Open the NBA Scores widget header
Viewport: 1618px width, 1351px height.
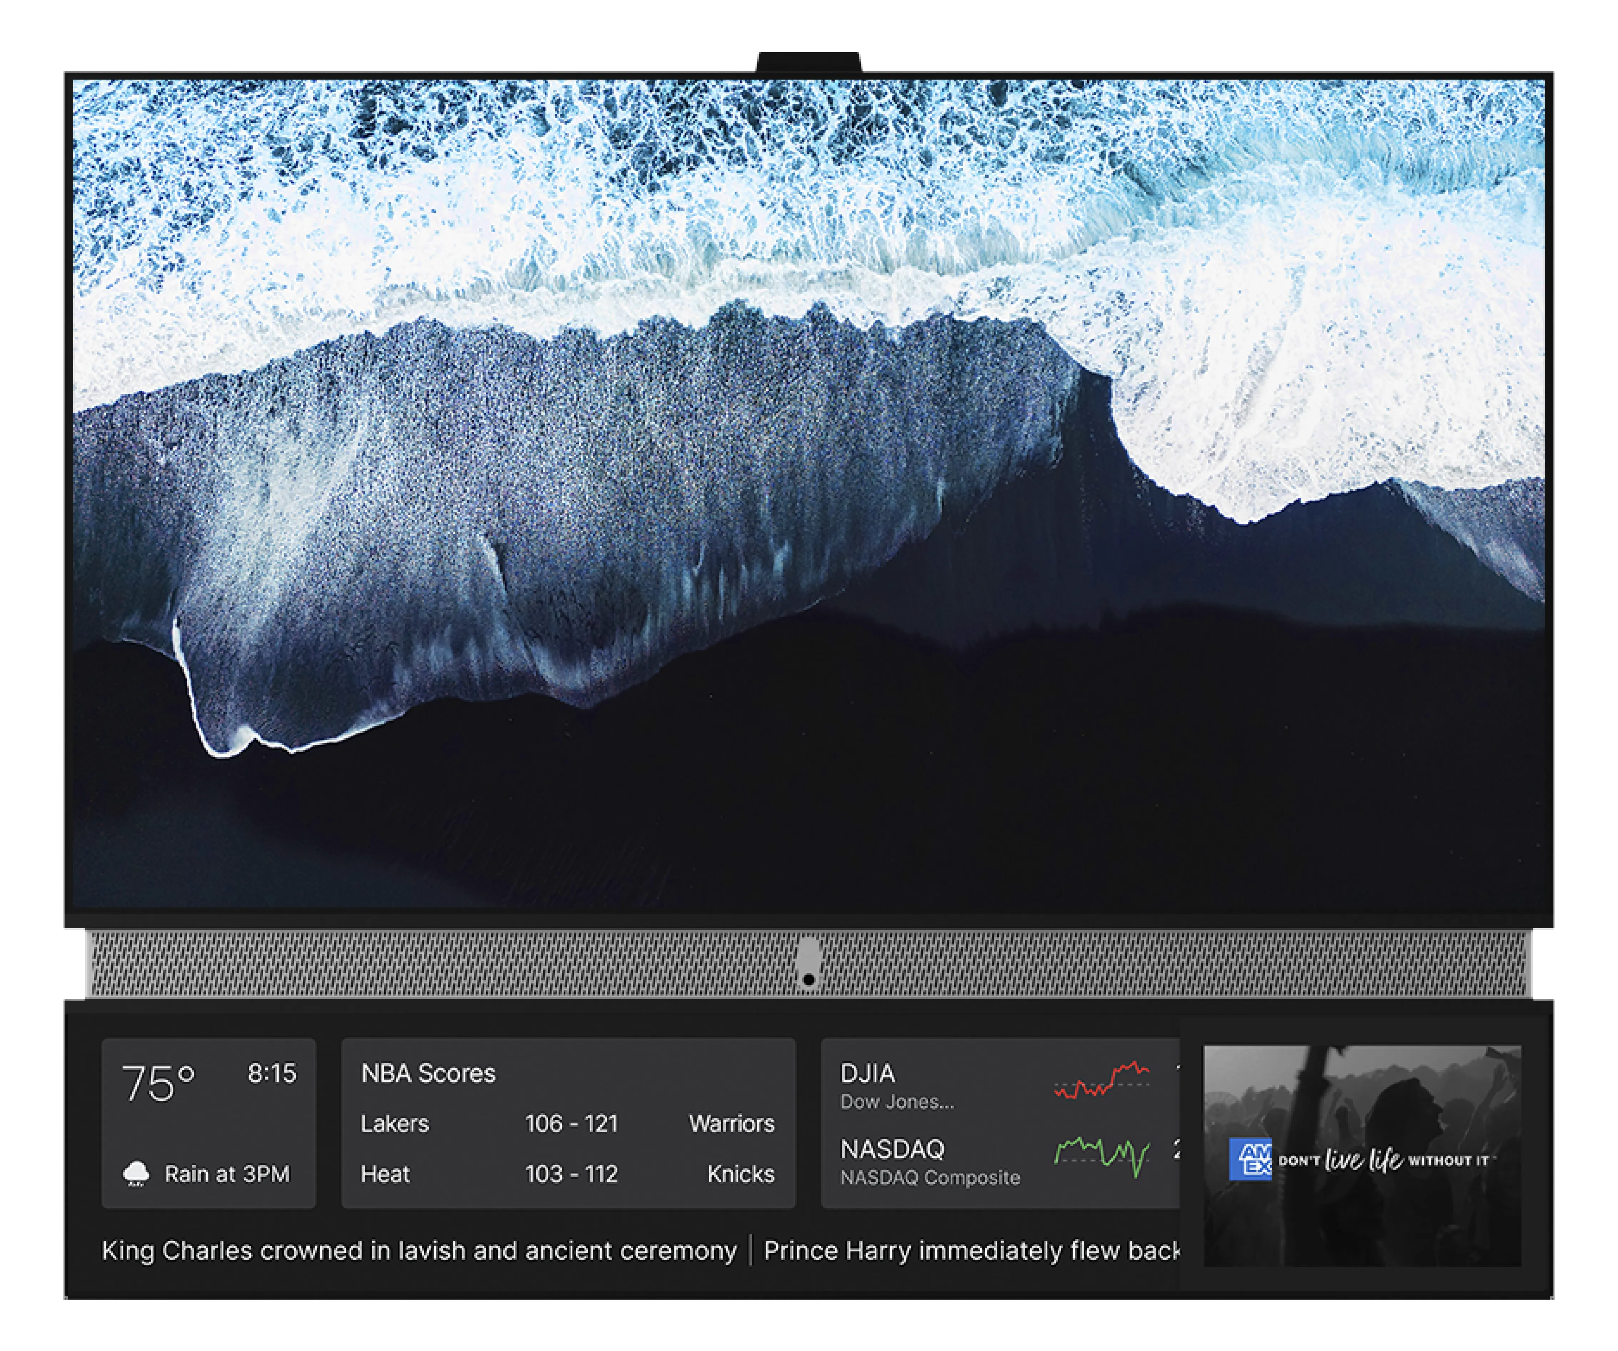(x=428, y=1073)
